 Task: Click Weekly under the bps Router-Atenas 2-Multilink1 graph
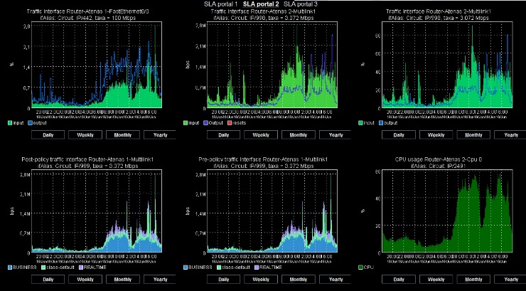pos(261,135)
